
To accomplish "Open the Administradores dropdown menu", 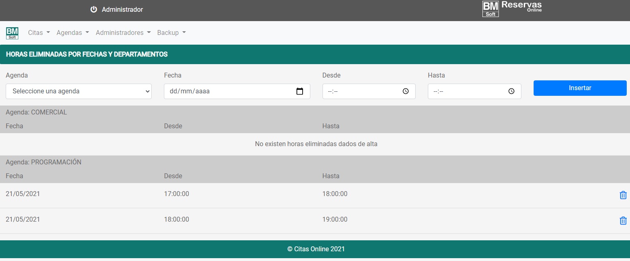I will tap(123, 33).
